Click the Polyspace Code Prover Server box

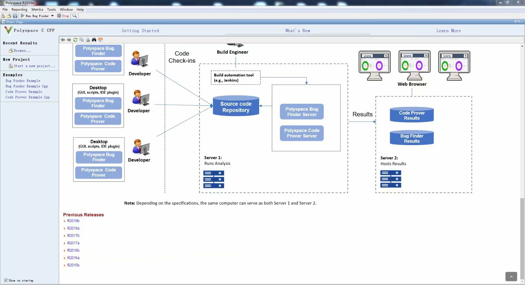pyautogui.click(x=302, y=133)
